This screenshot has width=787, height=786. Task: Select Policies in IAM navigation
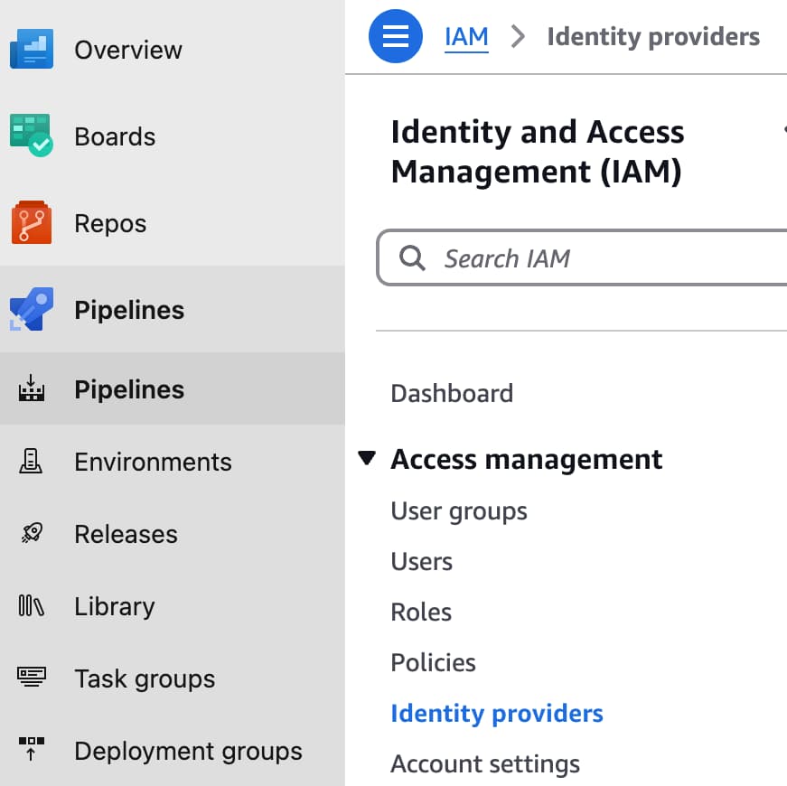(x=433, y=663)
